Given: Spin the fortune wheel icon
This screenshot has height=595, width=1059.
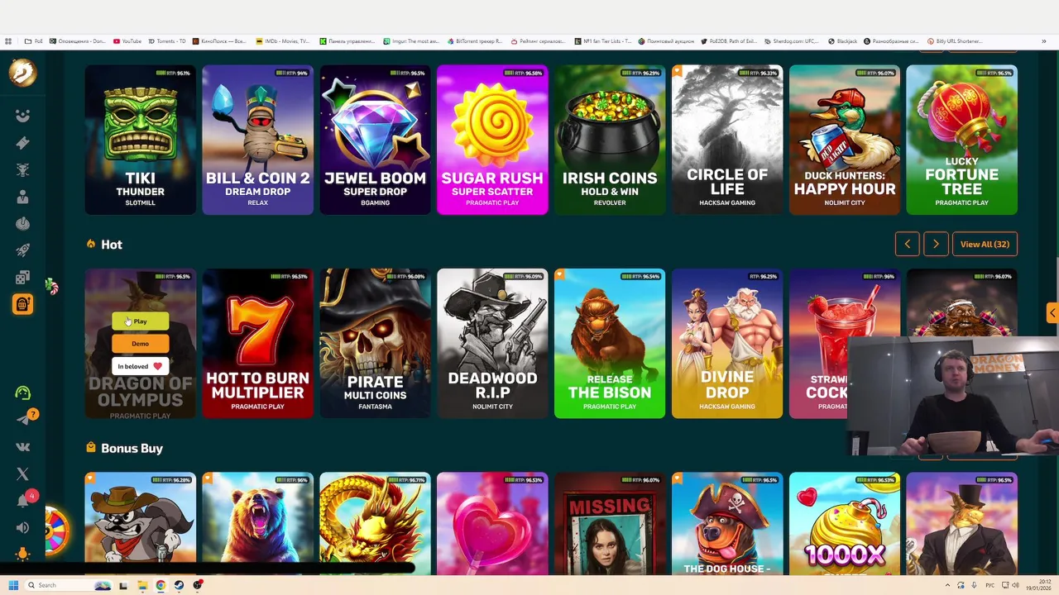Looking at the screenshot, I should tap(56, 531).
